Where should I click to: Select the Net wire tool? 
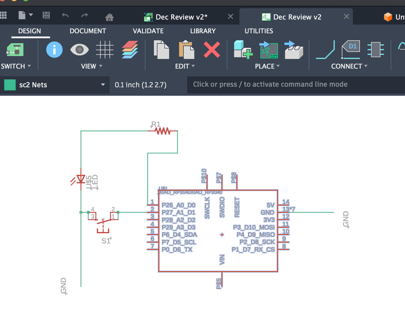(x=325, y=50)
